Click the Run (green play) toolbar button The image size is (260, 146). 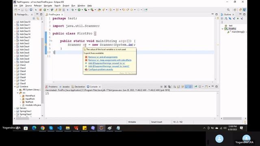click(x=79, y=10)
